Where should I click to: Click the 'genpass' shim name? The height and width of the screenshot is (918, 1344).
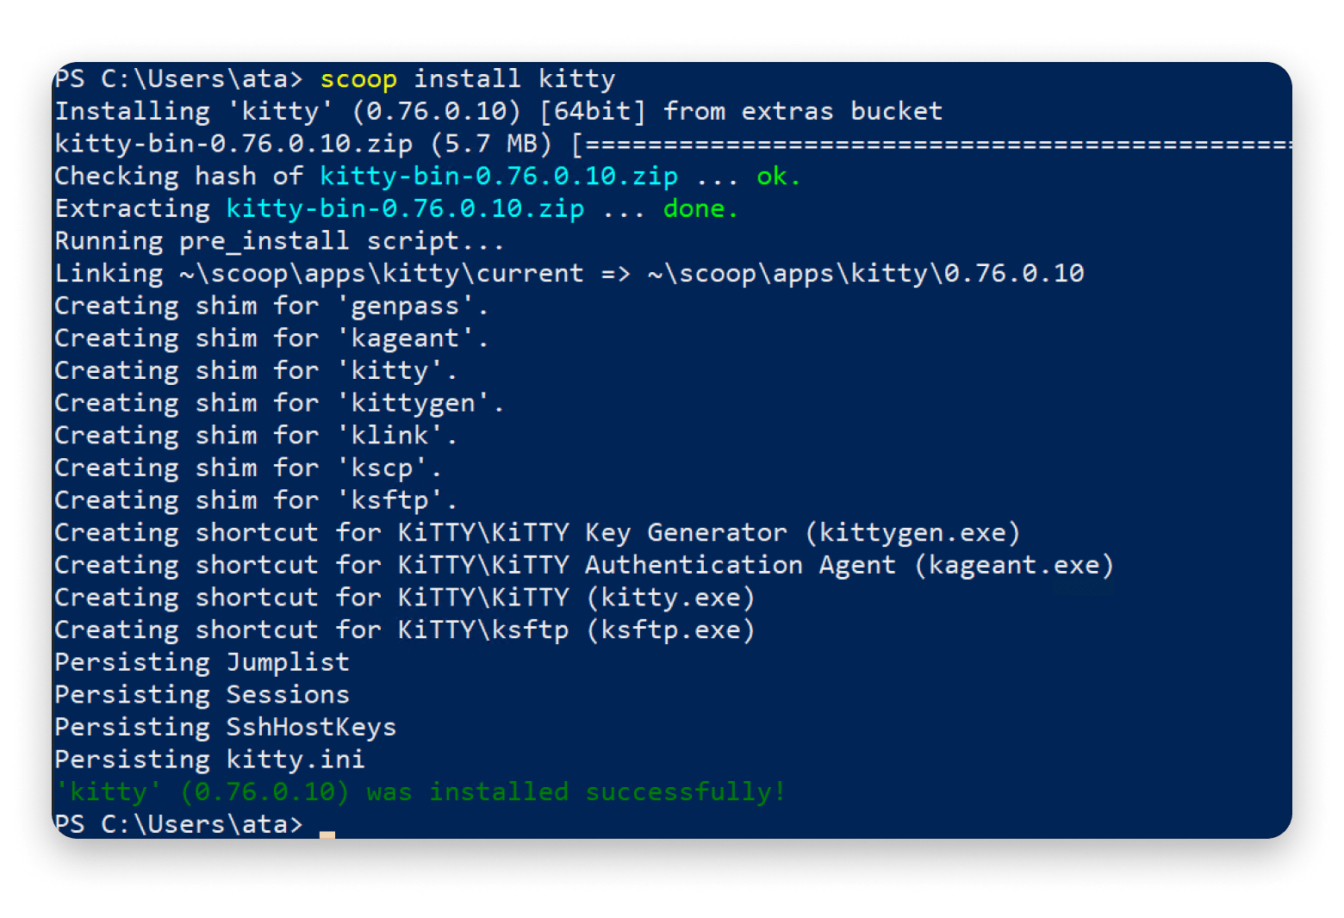(405, 306)
